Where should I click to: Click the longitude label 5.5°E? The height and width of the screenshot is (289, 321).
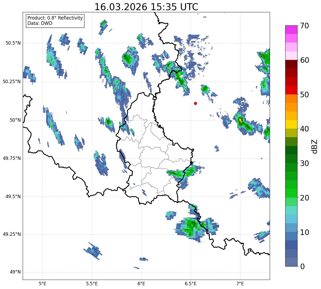pyautogui.click(x=92, y=283)
